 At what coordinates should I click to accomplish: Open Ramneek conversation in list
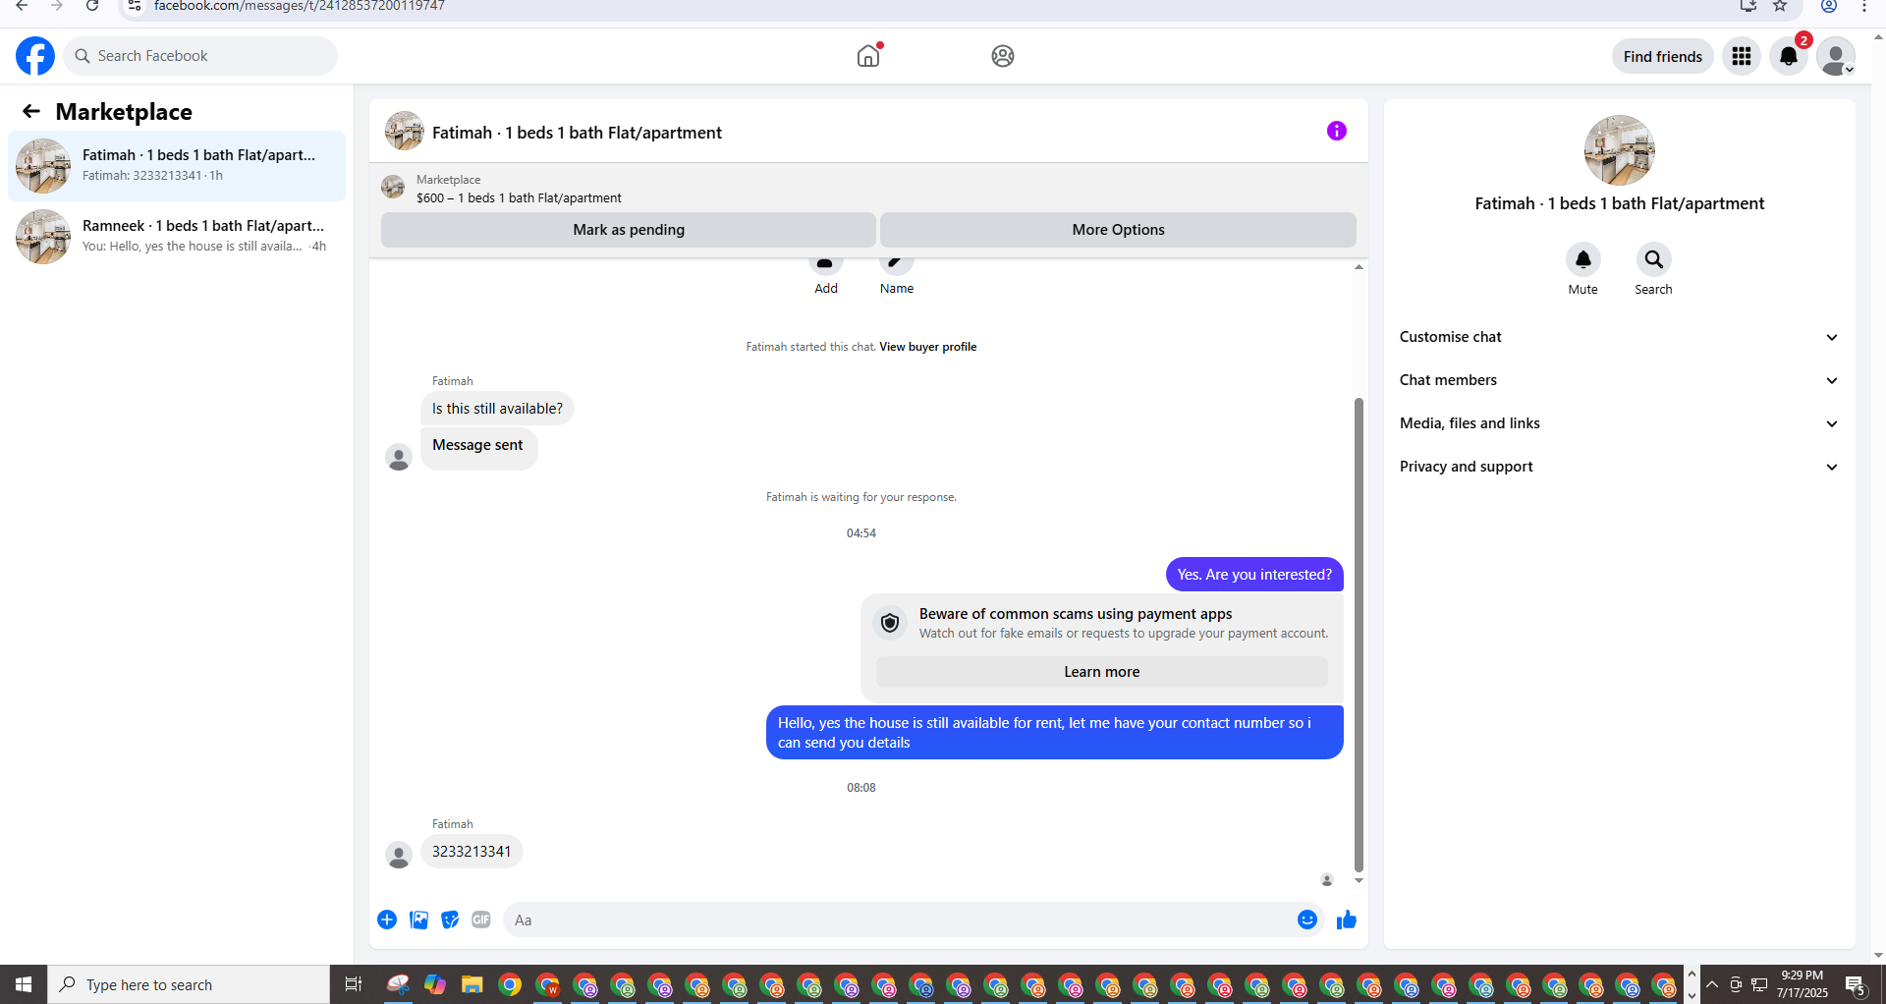pos(177,237)
